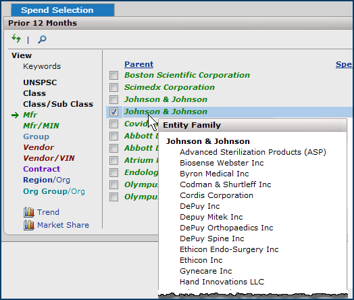The height and width of the screenshot is (300, 354).
Task: Enable the Covidien row checkbox
Action: pos(113,124)
